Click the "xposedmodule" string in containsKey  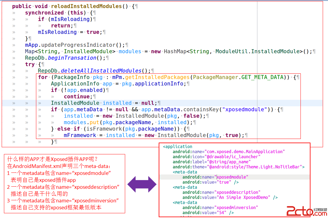pyautogui.click(x=245, y=109)
